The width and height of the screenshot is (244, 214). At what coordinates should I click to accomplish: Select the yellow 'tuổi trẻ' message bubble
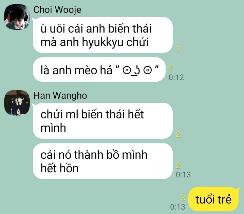point(213,199)
